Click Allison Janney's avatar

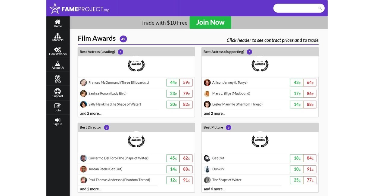click(207, 82)
